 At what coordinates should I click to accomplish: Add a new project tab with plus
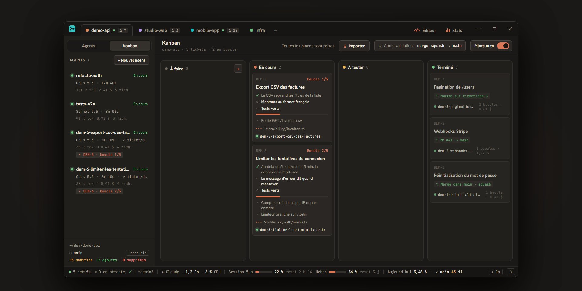click(276, 30)
